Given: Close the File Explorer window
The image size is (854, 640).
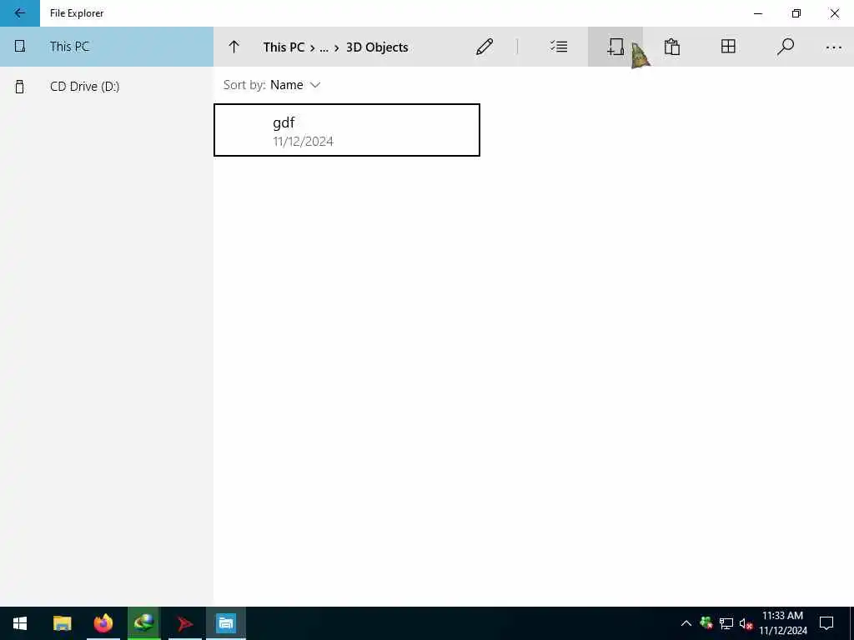Looking at the screenshot, I should [x=834, y=13].
